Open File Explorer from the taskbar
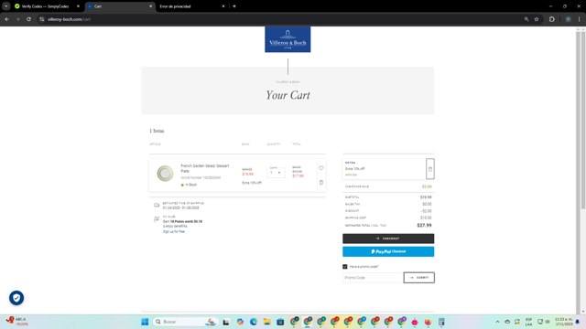The image size is (586, 329). coord(266,322)
